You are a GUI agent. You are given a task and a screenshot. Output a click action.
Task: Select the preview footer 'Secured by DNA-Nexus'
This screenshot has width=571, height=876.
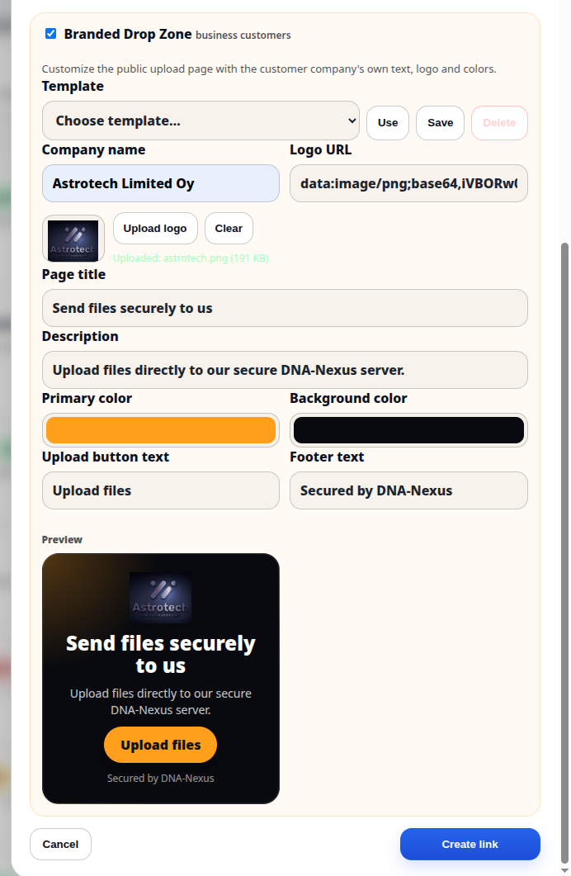point(161,779)
